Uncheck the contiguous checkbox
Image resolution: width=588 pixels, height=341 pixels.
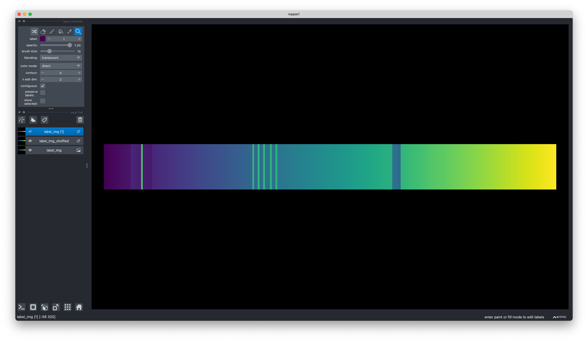pos(43,86)
